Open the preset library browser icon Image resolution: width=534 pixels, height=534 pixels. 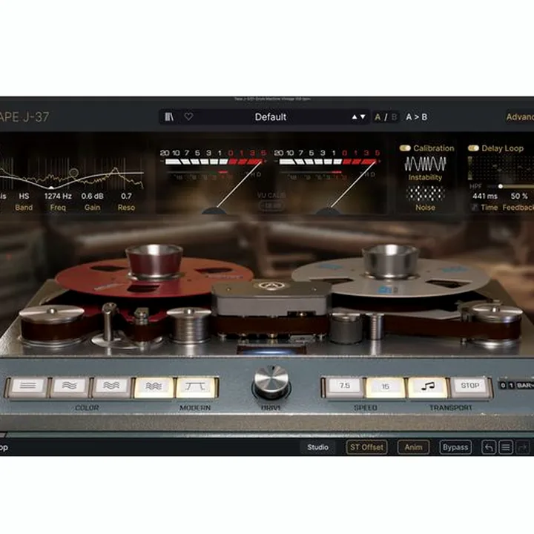[169, 117]
